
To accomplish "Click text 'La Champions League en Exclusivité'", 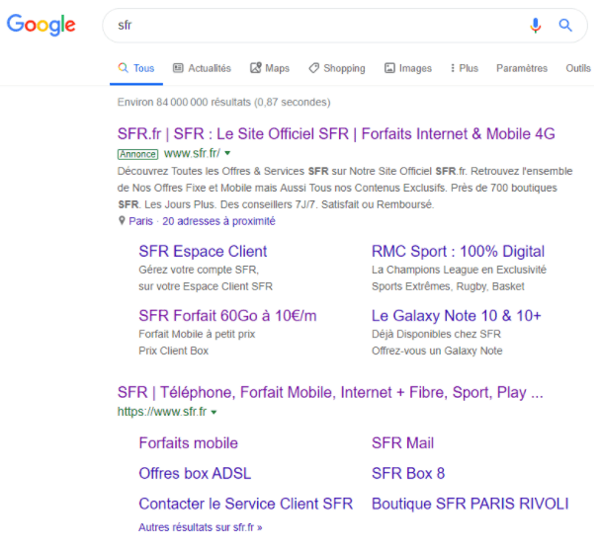I will tap(460, 270).
